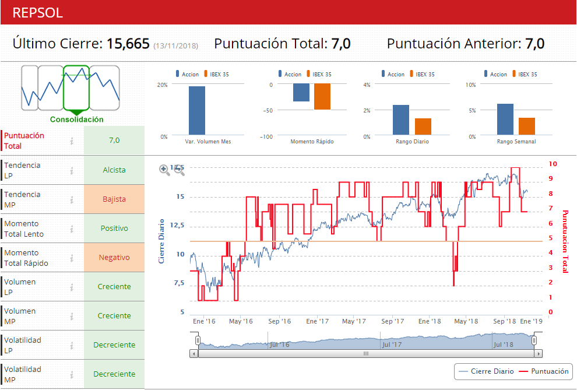
Task: Click the Jul '18 label in the navigator
Action: 503,345
